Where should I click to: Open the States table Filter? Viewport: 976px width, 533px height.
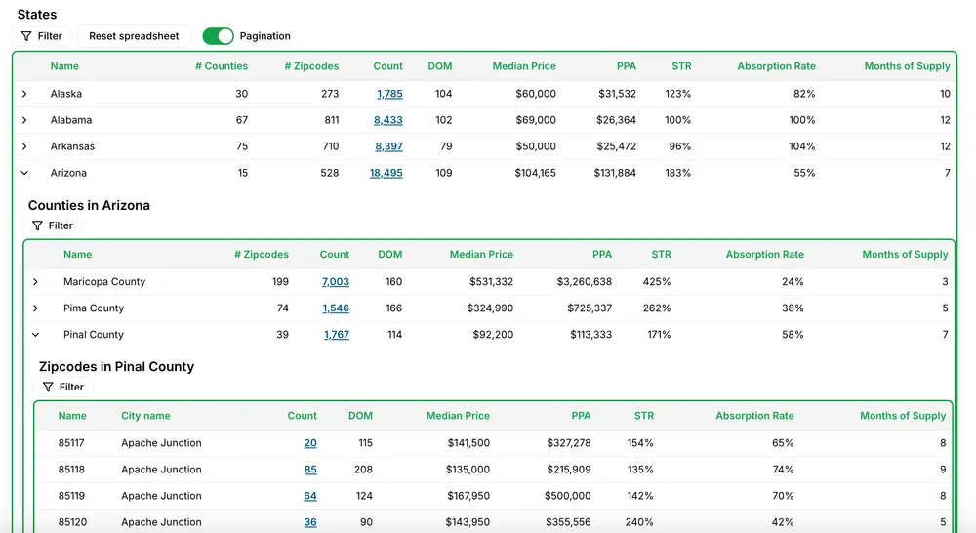click(42, 36)
